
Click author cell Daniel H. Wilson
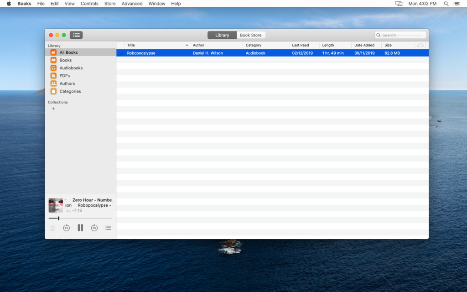tap(208, 53)
